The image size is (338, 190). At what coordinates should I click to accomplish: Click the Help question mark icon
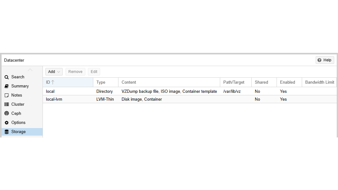[x=319, y=60]
